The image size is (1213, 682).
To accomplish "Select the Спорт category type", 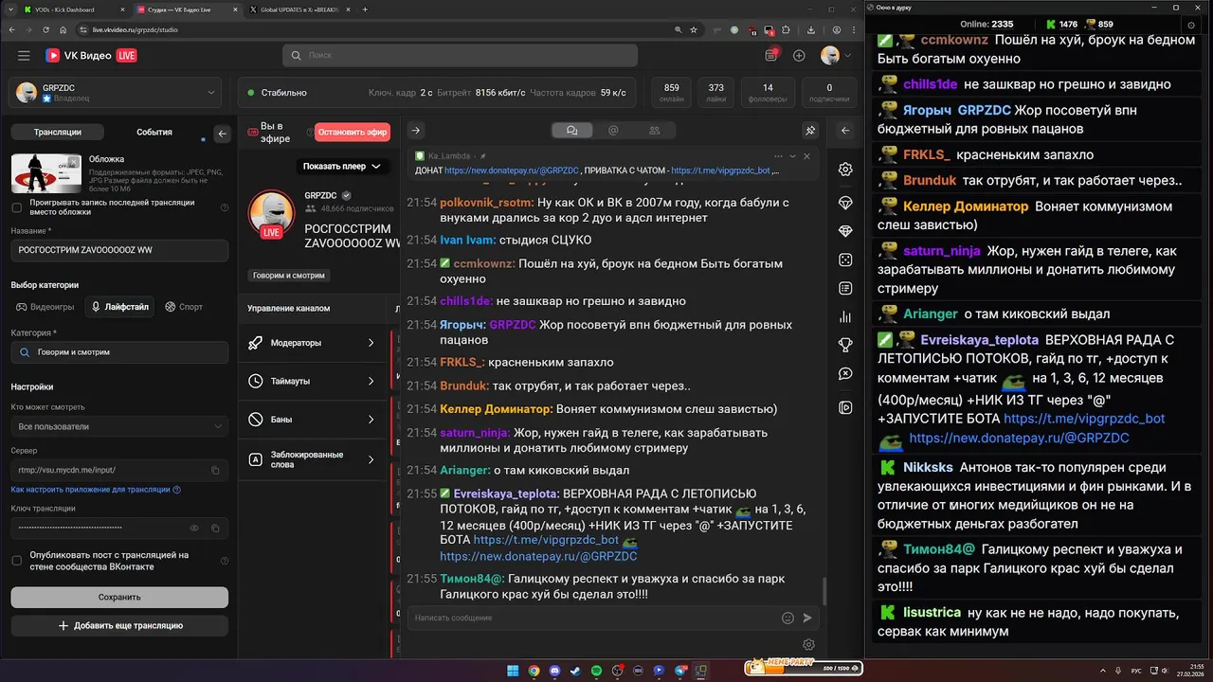I will (184, 307).
